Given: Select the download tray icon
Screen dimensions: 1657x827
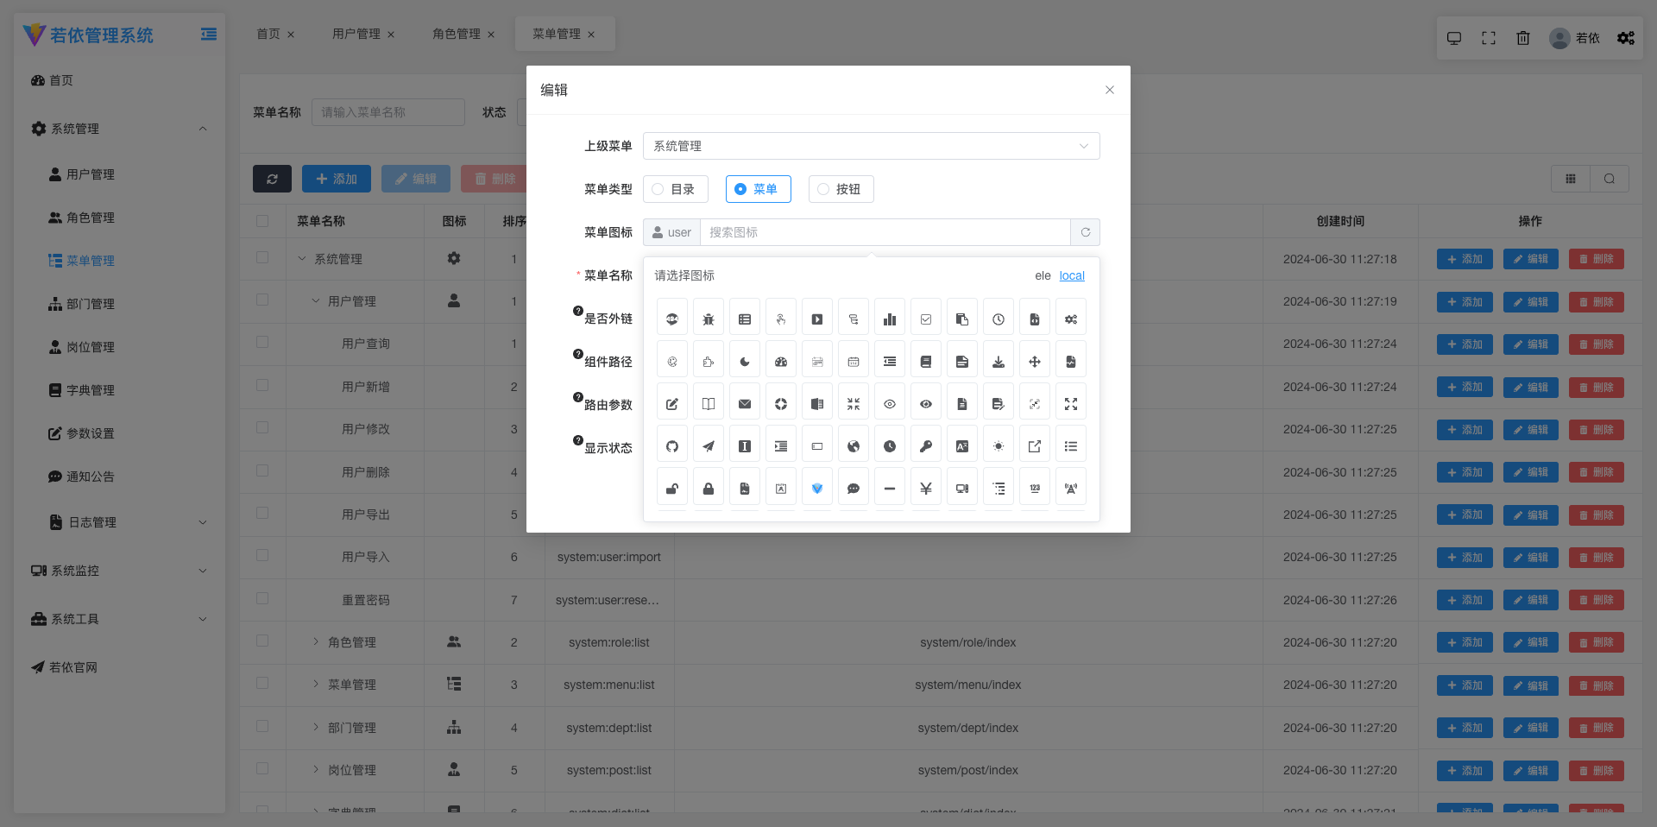Looking at the screenshot, I should [x=999, y=362].
